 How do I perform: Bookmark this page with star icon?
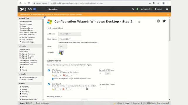158,3
